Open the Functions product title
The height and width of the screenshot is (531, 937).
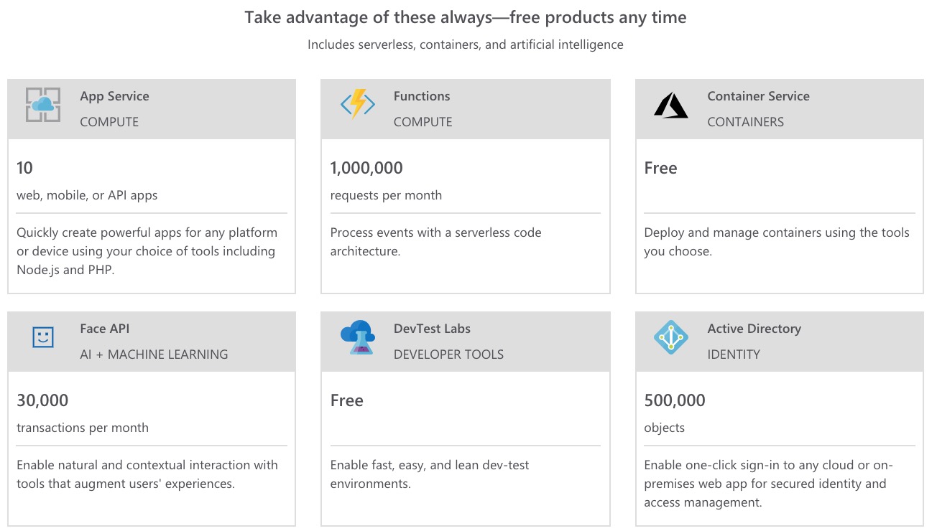(422, 96)
